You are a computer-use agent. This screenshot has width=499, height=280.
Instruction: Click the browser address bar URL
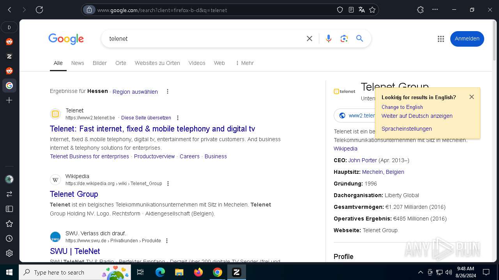click(162, 10)
